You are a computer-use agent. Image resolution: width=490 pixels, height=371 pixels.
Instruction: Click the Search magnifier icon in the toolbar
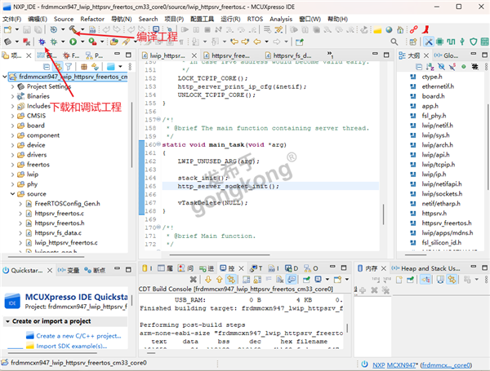pos(394,42)
